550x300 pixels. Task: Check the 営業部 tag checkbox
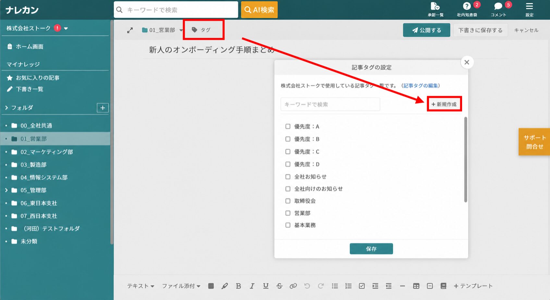[288, 213]
